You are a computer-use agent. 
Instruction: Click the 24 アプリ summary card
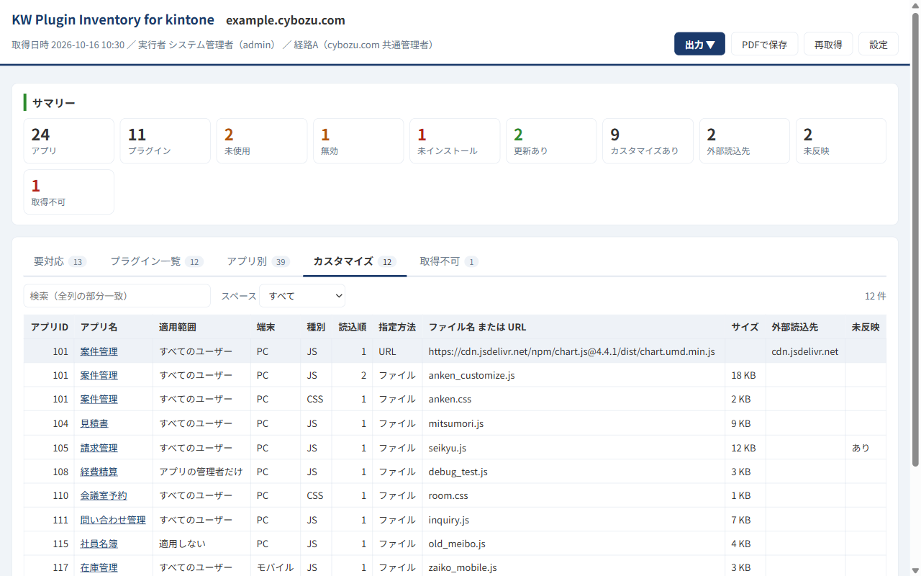point(69,141)
